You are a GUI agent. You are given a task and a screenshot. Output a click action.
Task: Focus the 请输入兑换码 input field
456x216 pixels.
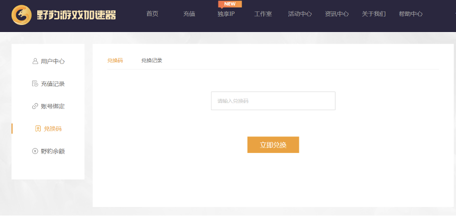click(x=273, y=101)
